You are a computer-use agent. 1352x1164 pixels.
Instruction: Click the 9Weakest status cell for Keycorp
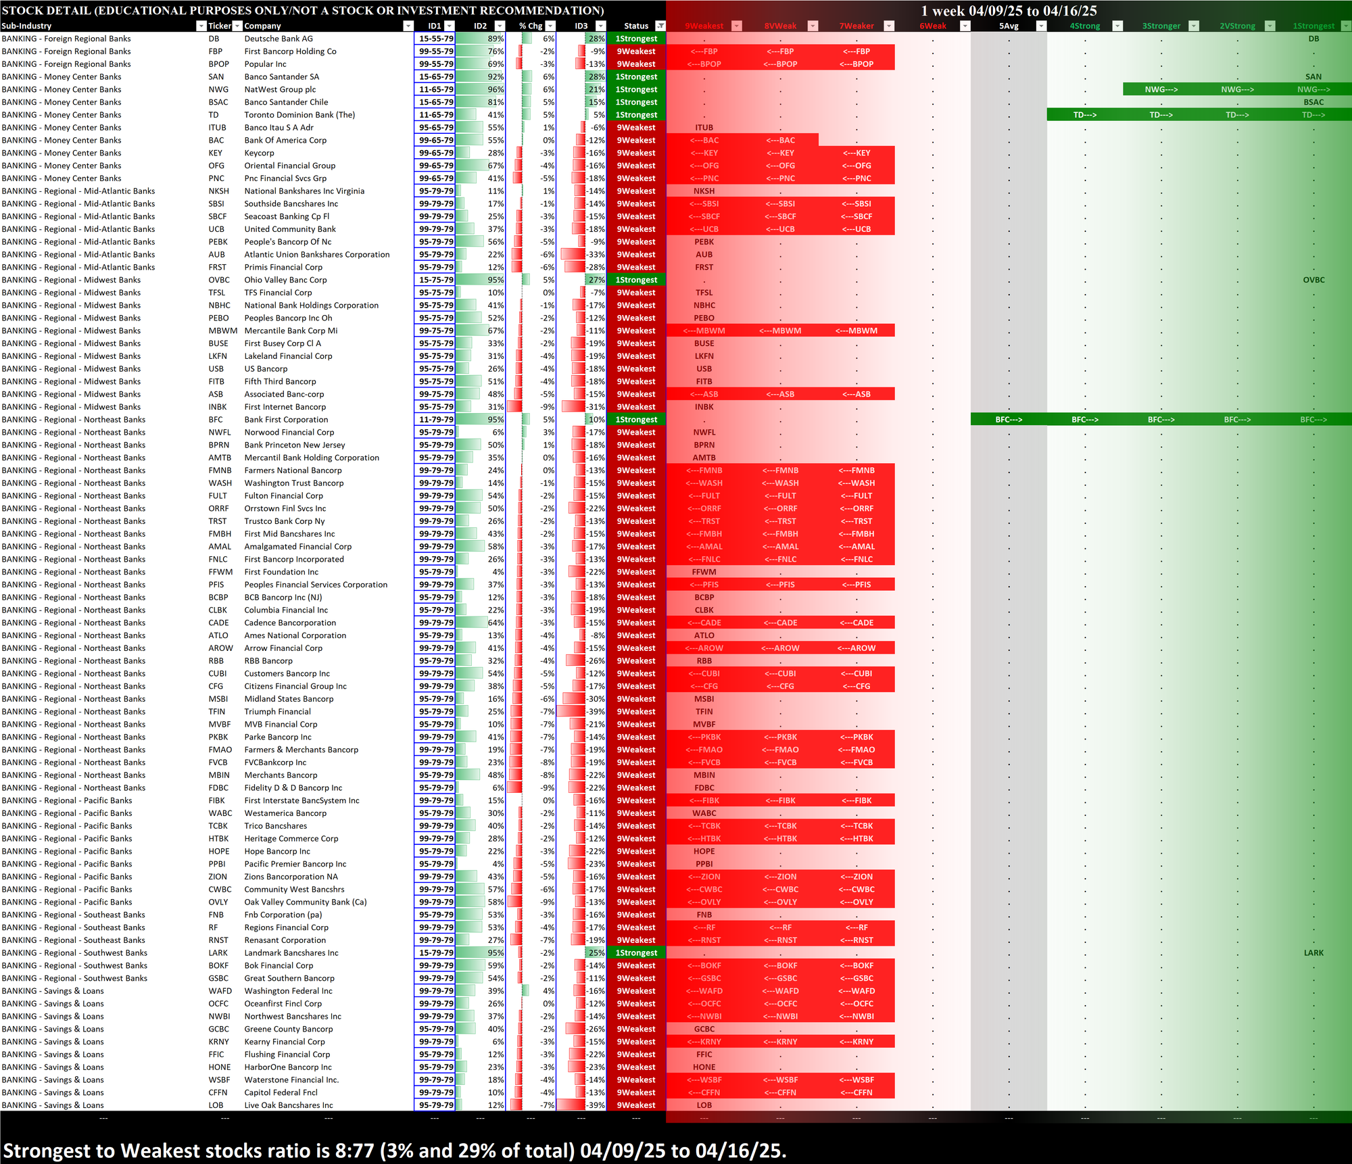click(x=636, y=153)
